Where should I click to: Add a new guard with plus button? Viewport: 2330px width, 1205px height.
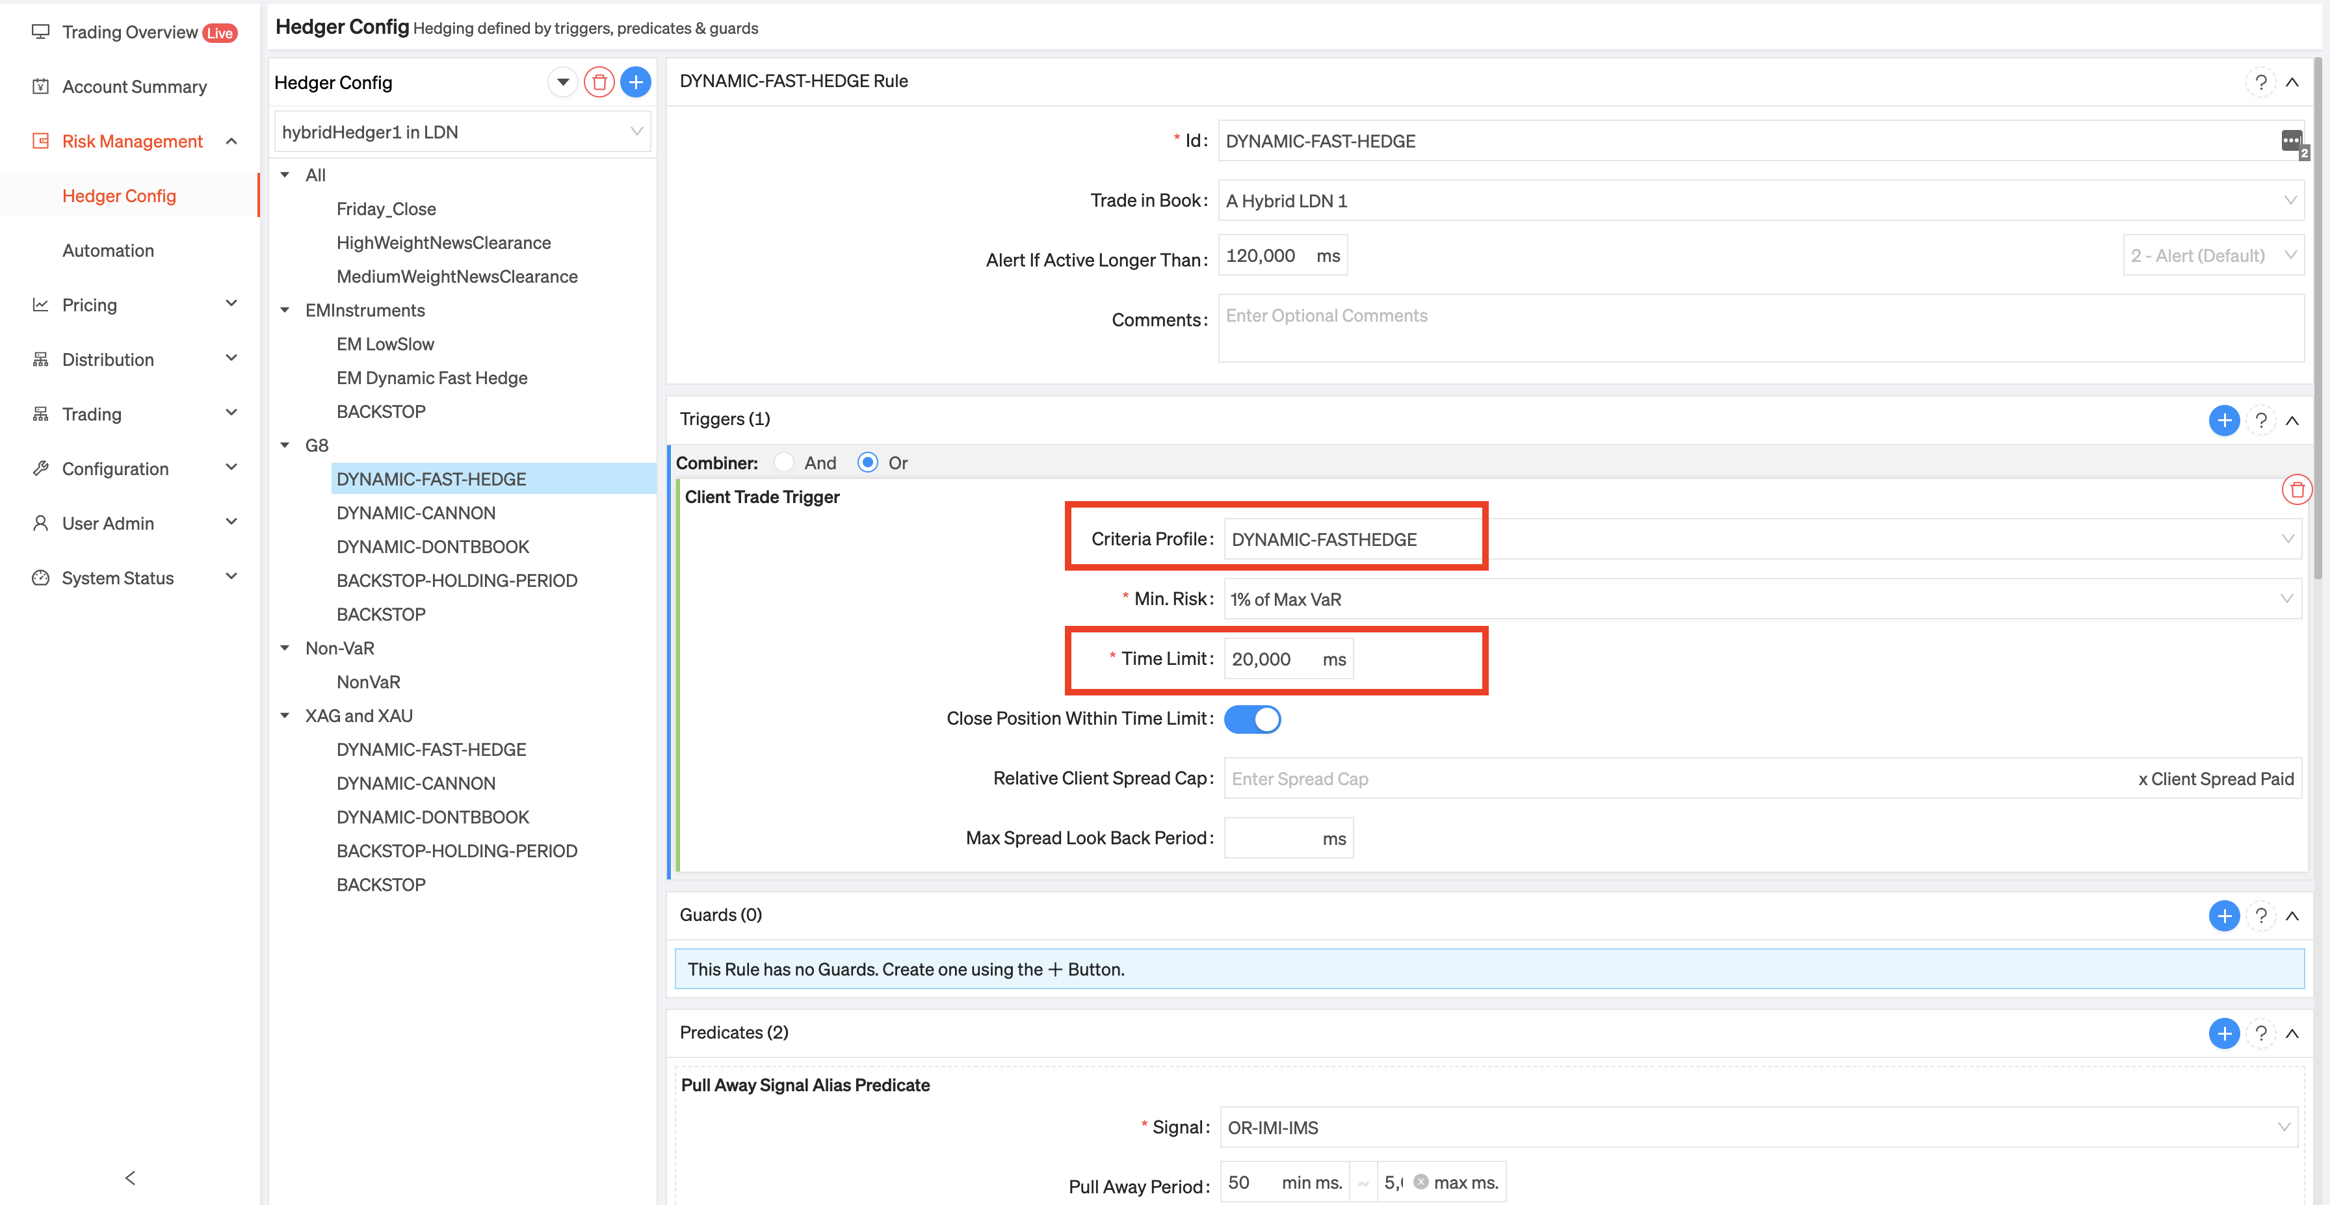[2224, 916]
